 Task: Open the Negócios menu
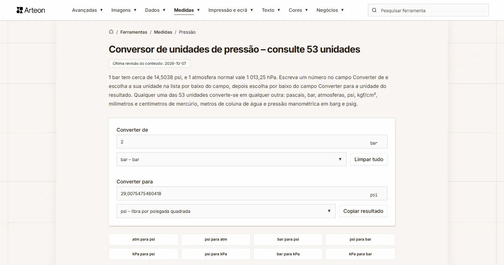pos(330,10)
